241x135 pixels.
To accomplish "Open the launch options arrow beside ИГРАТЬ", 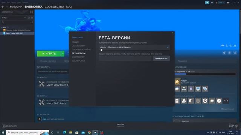I will tap(63, 54).
